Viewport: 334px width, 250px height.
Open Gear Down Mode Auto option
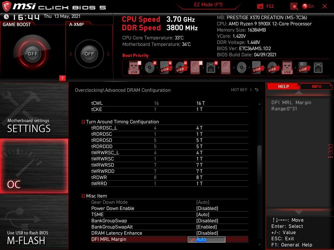203,202
